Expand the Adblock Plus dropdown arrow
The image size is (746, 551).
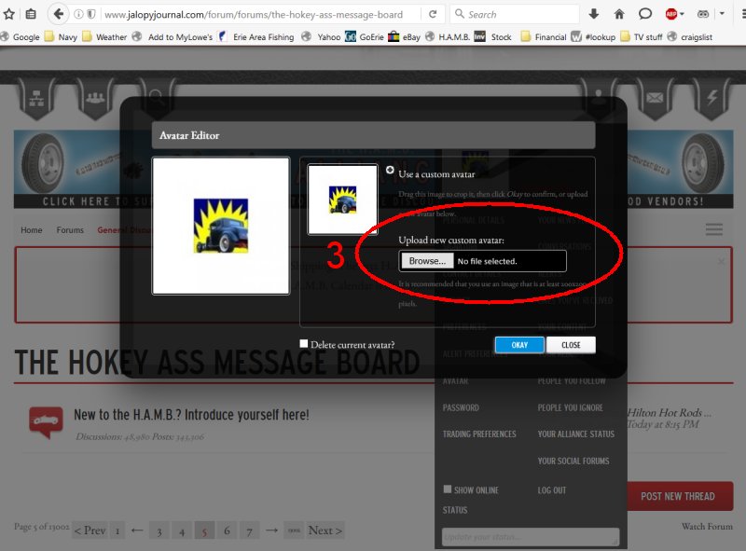tap(683, 14)
